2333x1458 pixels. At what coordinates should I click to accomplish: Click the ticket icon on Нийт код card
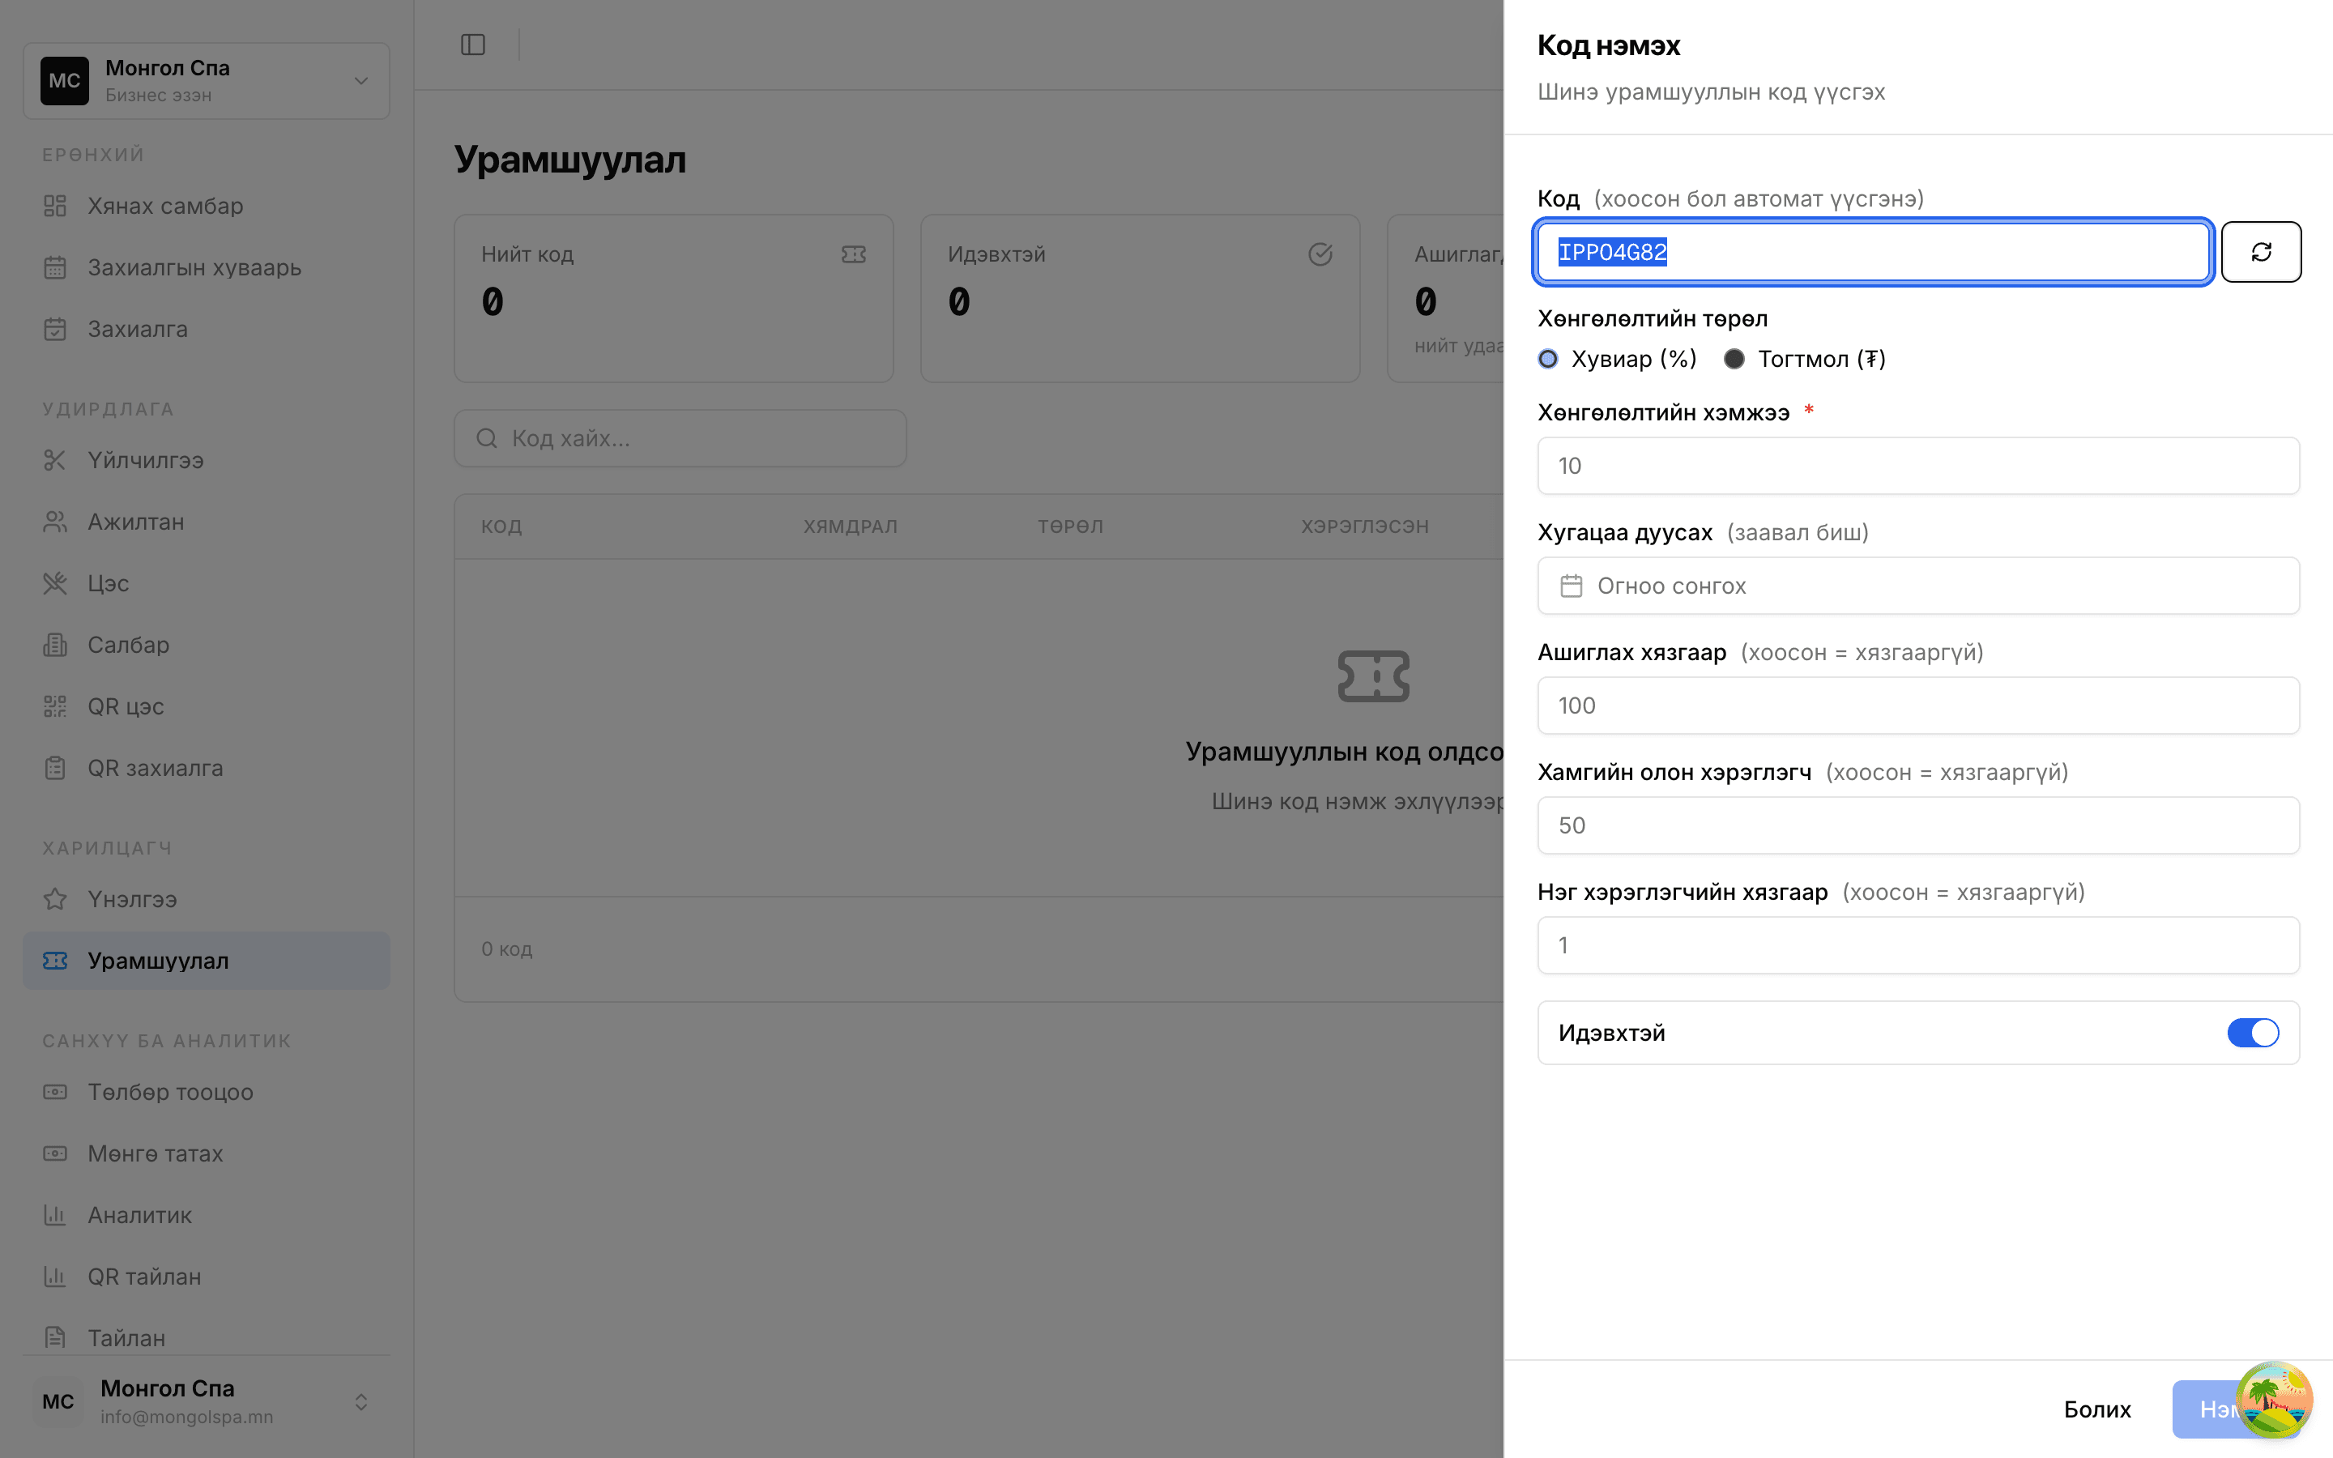point(853,254)
